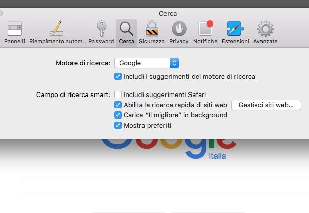Viewport: 309px width, 213px height.
Task: Enable Includi suggerimenti Safari checkbox
Action: pyautogui.click(x=118, y=94)
